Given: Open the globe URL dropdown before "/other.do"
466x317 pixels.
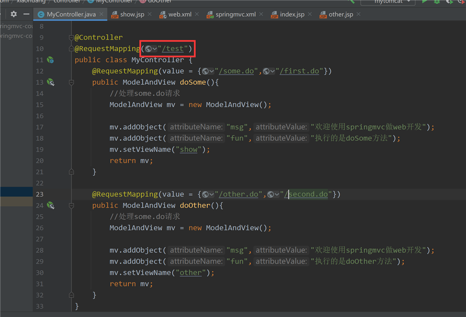Looking at the screenshot, I should click(x=208, y=194).
